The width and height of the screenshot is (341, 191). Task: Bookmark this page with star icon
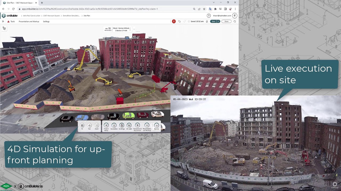[x=204, y=9]
